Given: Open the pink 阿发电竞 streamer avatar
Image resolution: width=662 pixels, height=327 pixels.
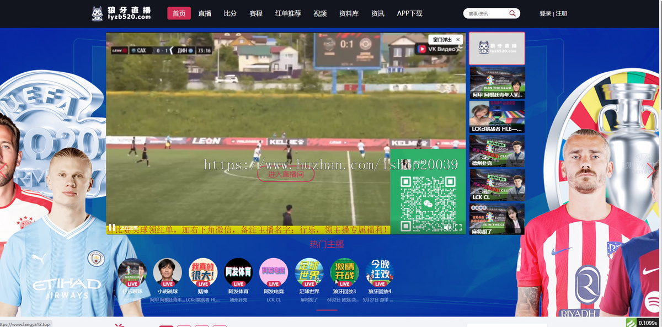Looking at the screenshot, I should (274, 272).
